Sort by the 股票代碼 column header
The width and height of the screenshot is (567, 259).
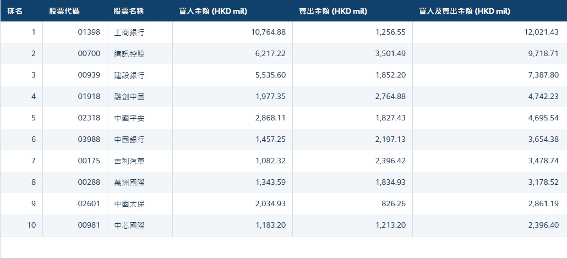(x=64, y=11)
